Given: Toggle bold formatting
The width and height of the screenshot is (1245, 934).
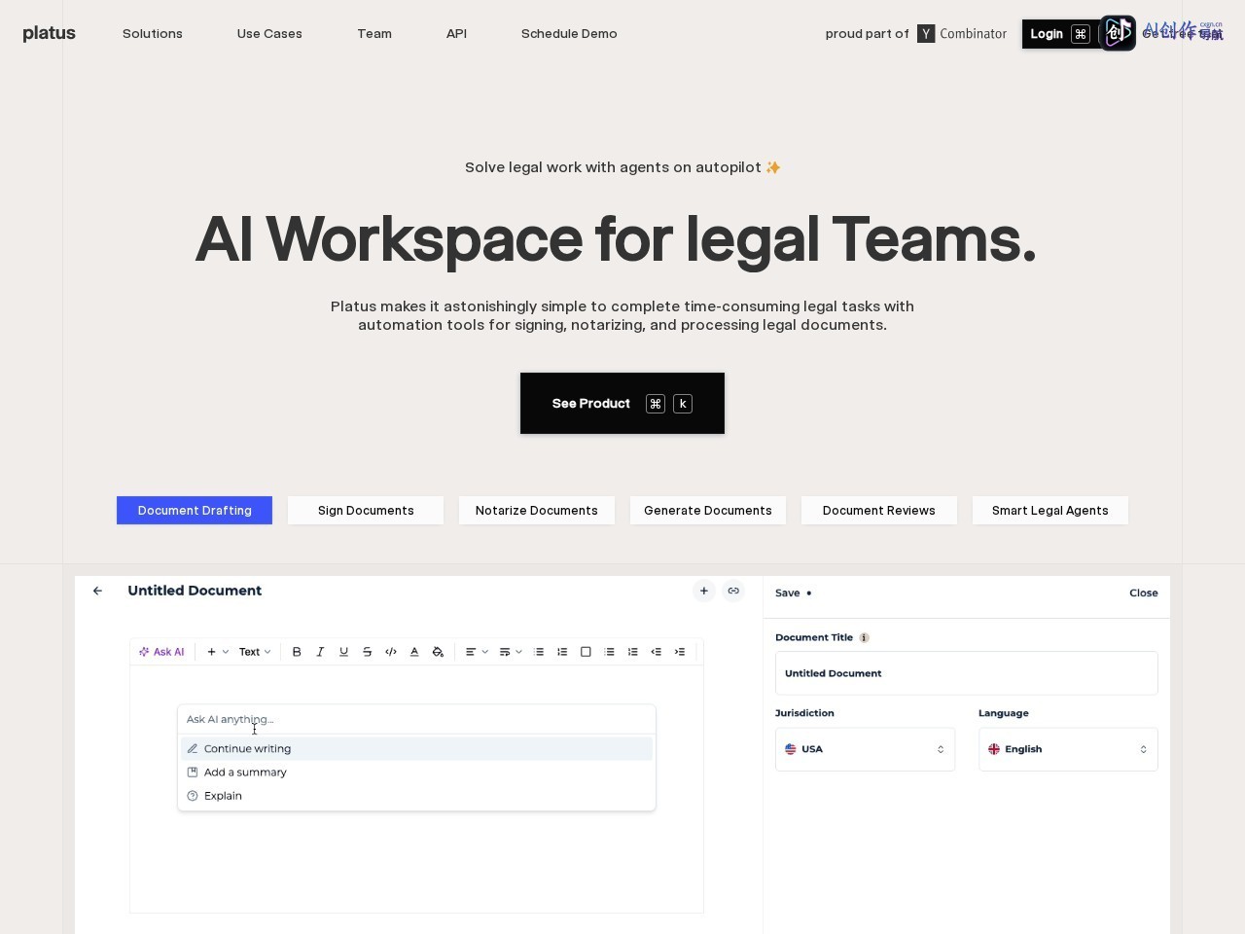Looking at the screenshot, I should 297,652.
